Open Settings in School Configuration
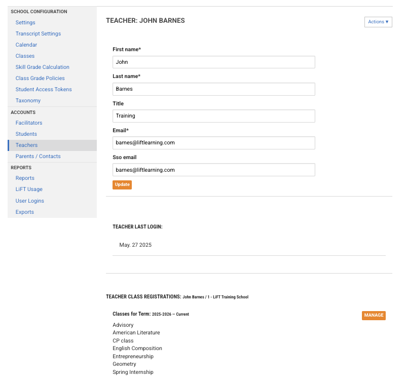This screenshot has height=381, width=406. pyautogui.click(x=25, y=22)
